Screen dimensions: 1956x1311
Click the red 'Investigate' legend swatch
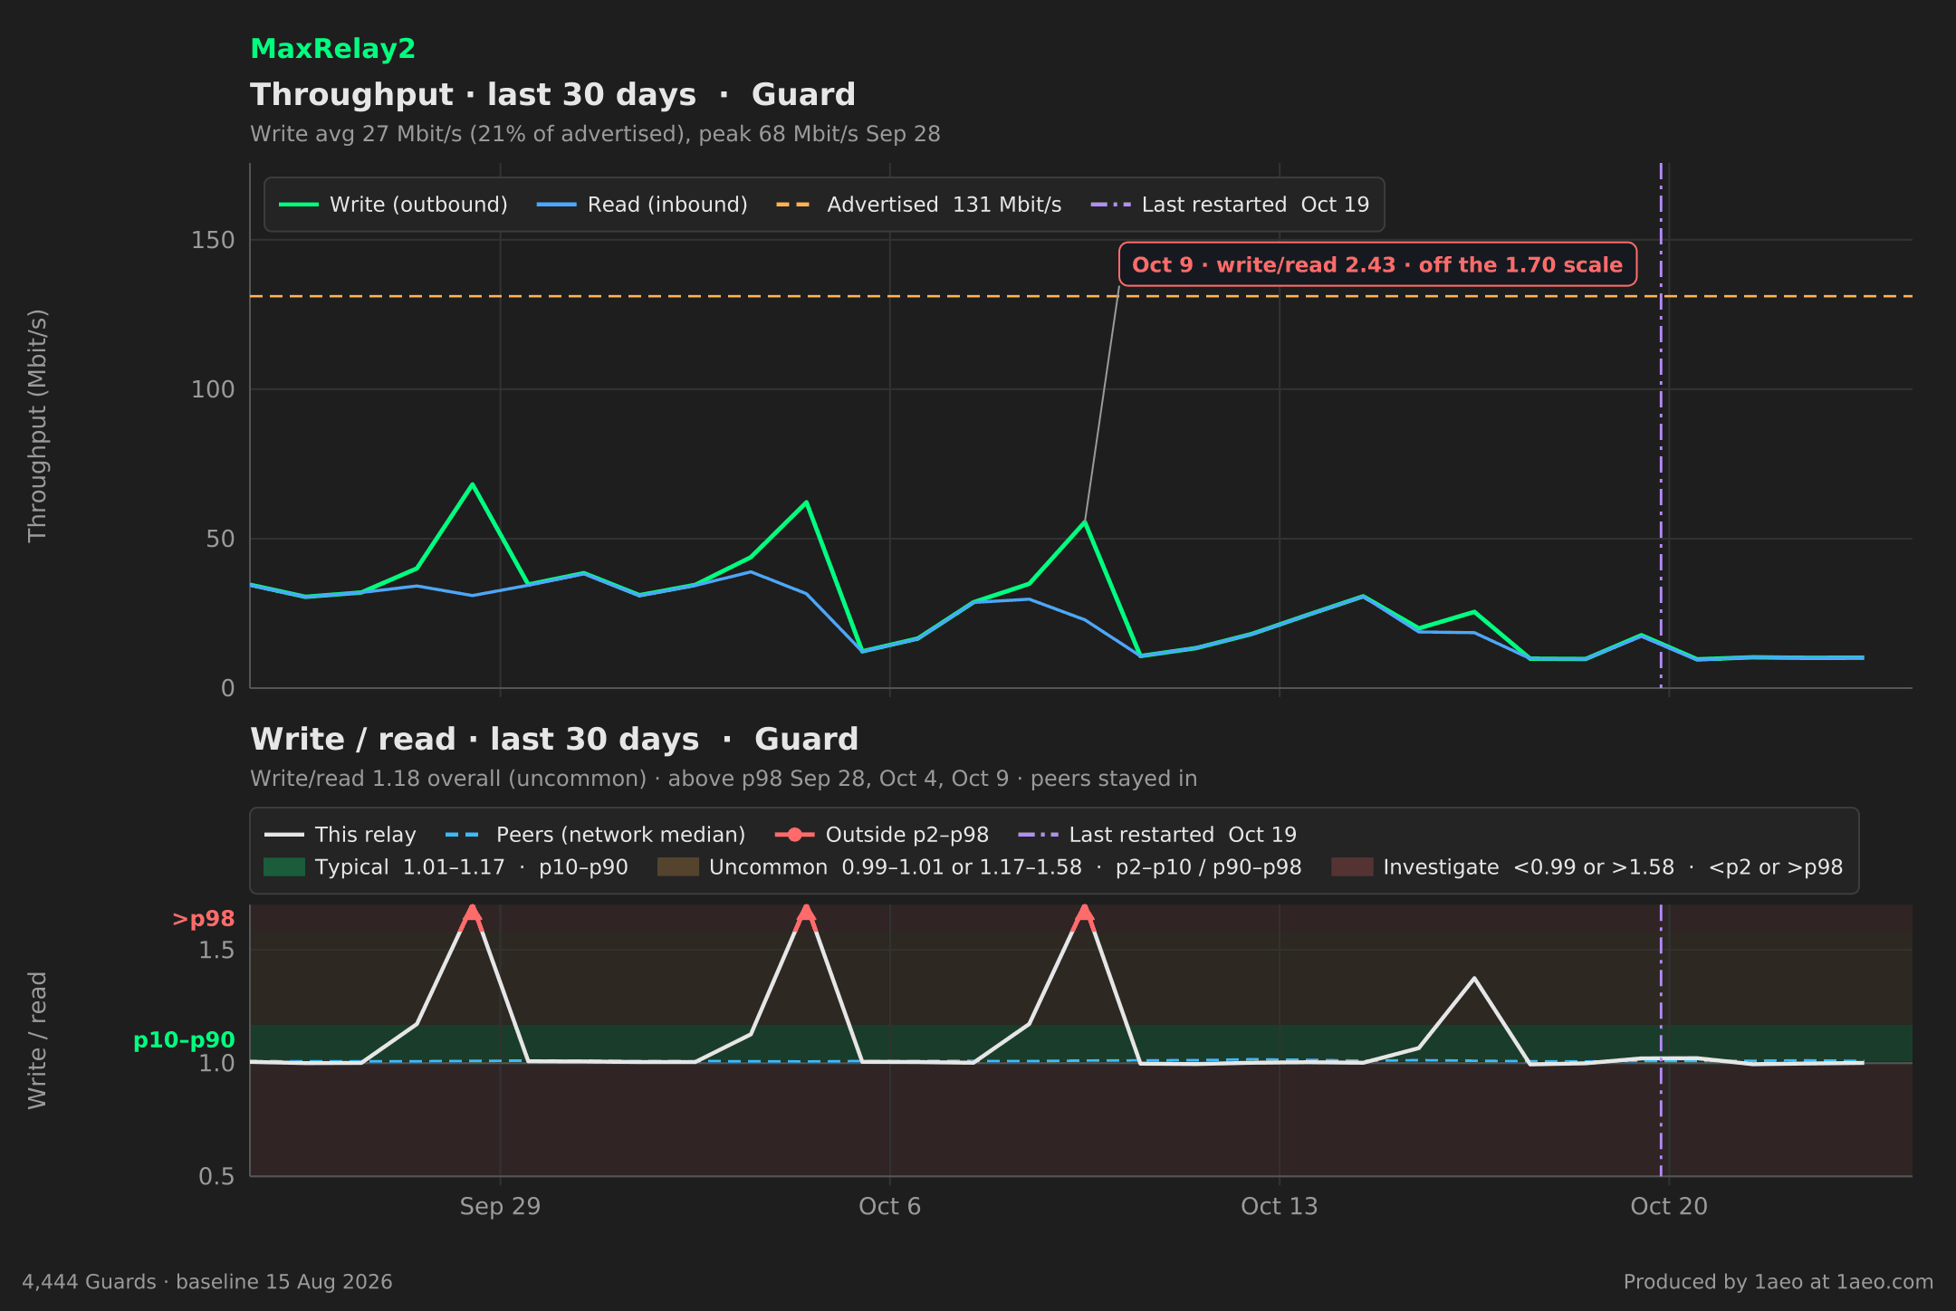point(1352,867)
